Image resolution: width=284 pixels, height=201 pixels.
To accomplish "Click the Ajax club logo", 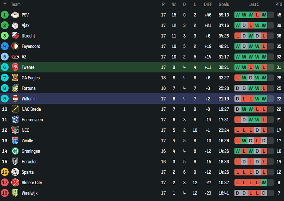I will click(x=15, y=25).
